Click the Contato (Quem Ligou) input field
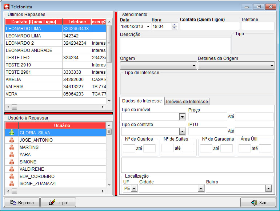This screenshot has width=280, height=211. [x=209, y=26]
